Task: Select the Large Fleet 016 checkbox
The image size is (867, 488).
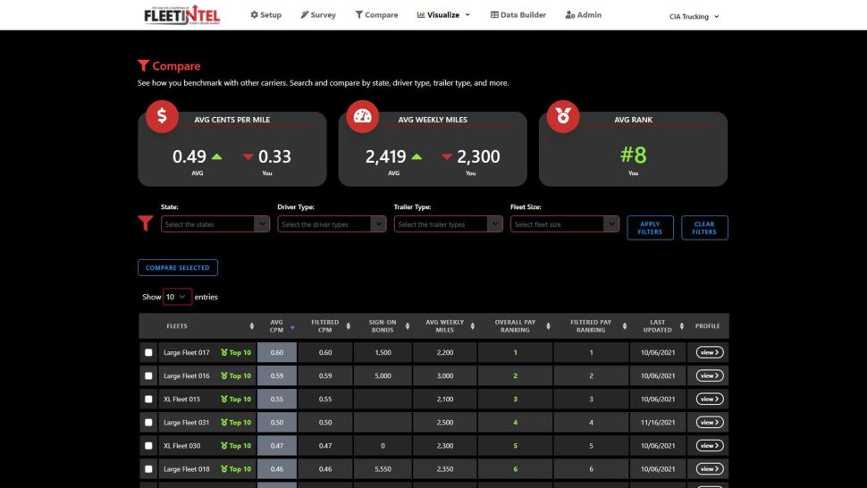Action: (x=148, y=375)
